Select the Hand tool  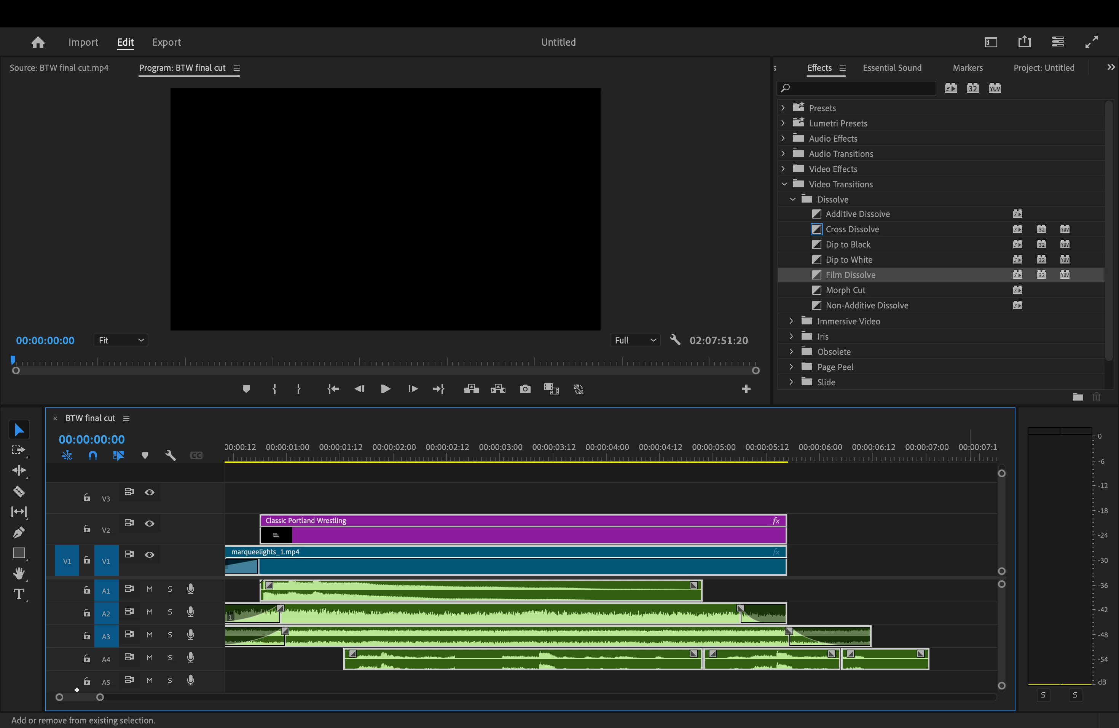(19, 573)
